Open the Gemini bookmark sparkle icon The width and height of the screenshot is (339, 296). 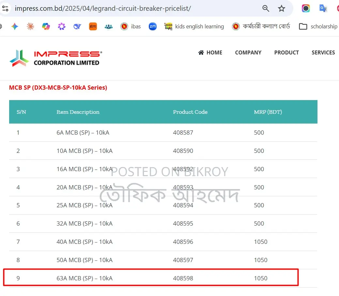[15, 26]
